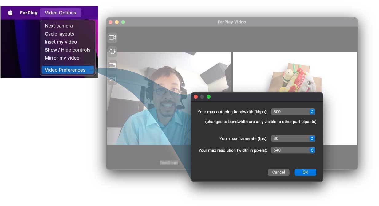The width and height of the screenshot is (379, 206).
Task: Open the Apple menu
Action: click(10, 13)
